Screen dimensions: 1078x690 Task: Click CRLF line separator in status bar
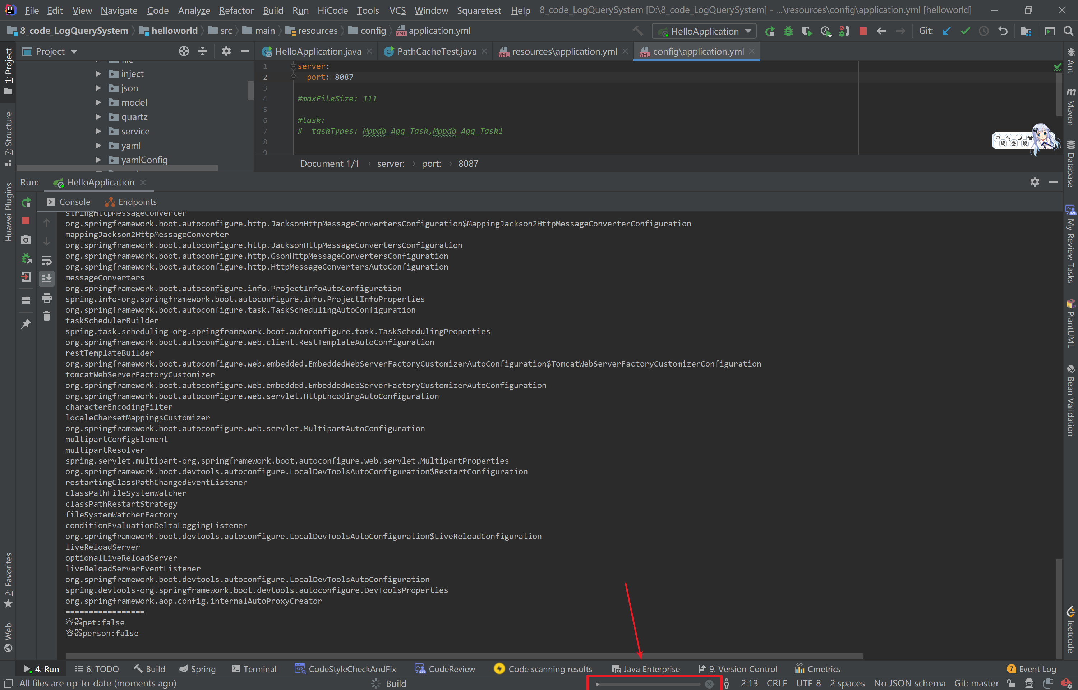coord(777,683)
